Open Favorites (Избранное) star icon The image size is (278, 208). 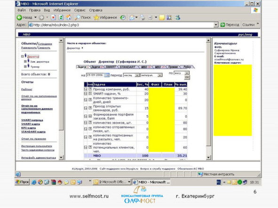(96, 17)
